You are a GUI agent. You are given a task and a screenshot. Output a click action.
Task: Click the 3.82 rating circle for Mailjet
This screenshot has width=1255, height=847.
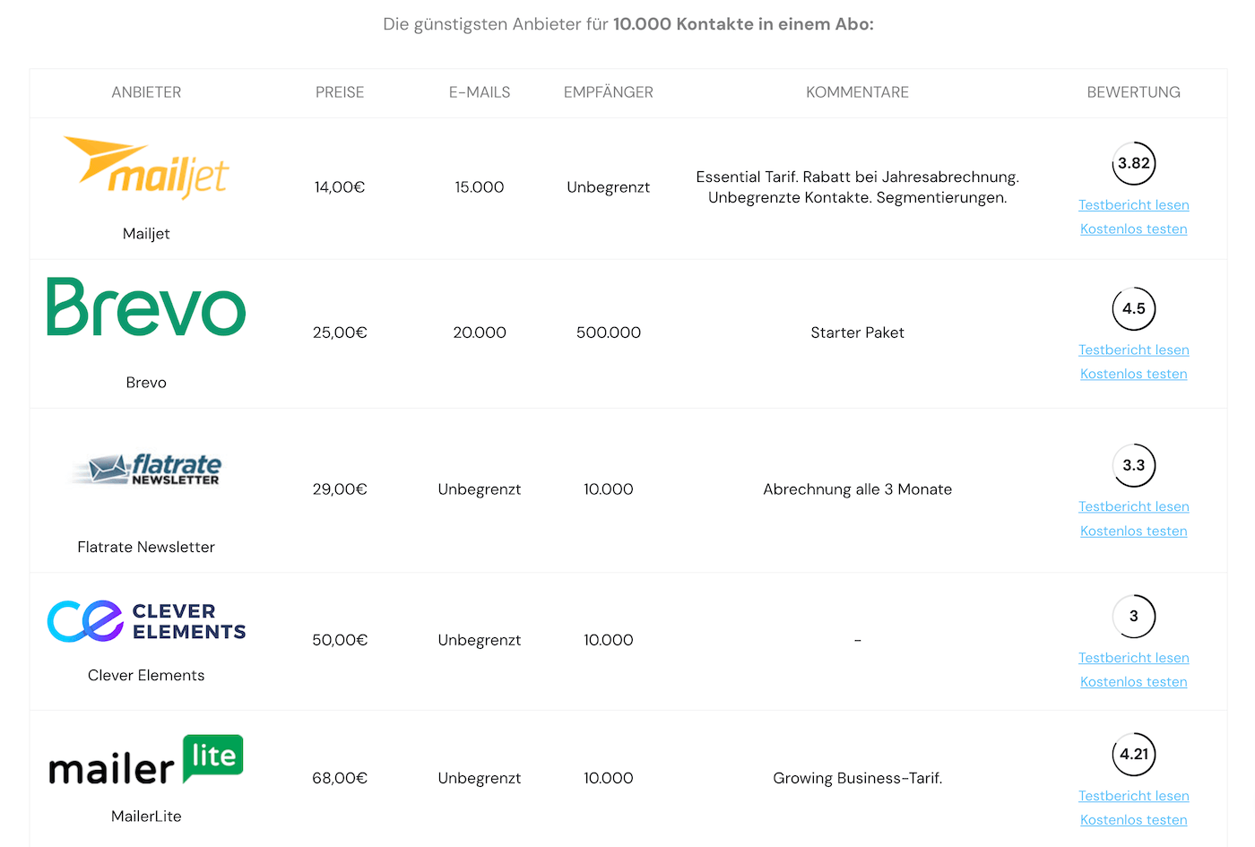[1134, 164]
